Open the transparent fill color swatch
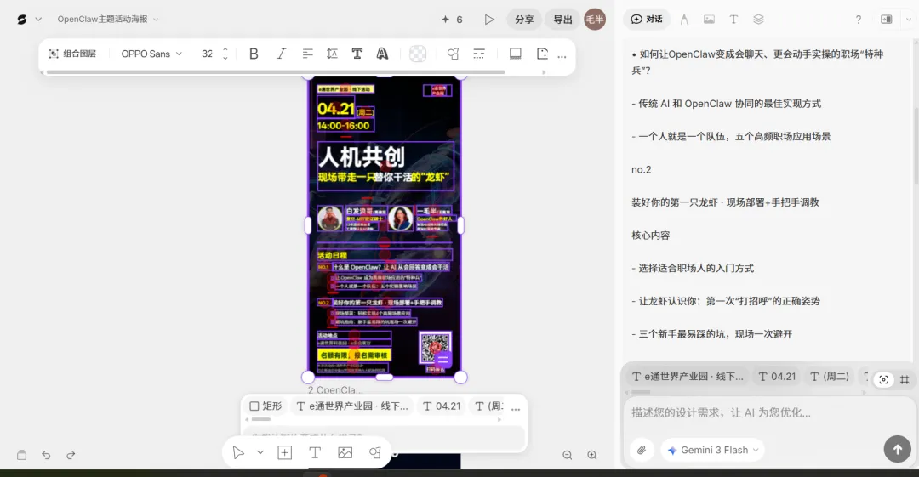The height and width of the screenshot is (477, 919). click(x=417, y=54)
